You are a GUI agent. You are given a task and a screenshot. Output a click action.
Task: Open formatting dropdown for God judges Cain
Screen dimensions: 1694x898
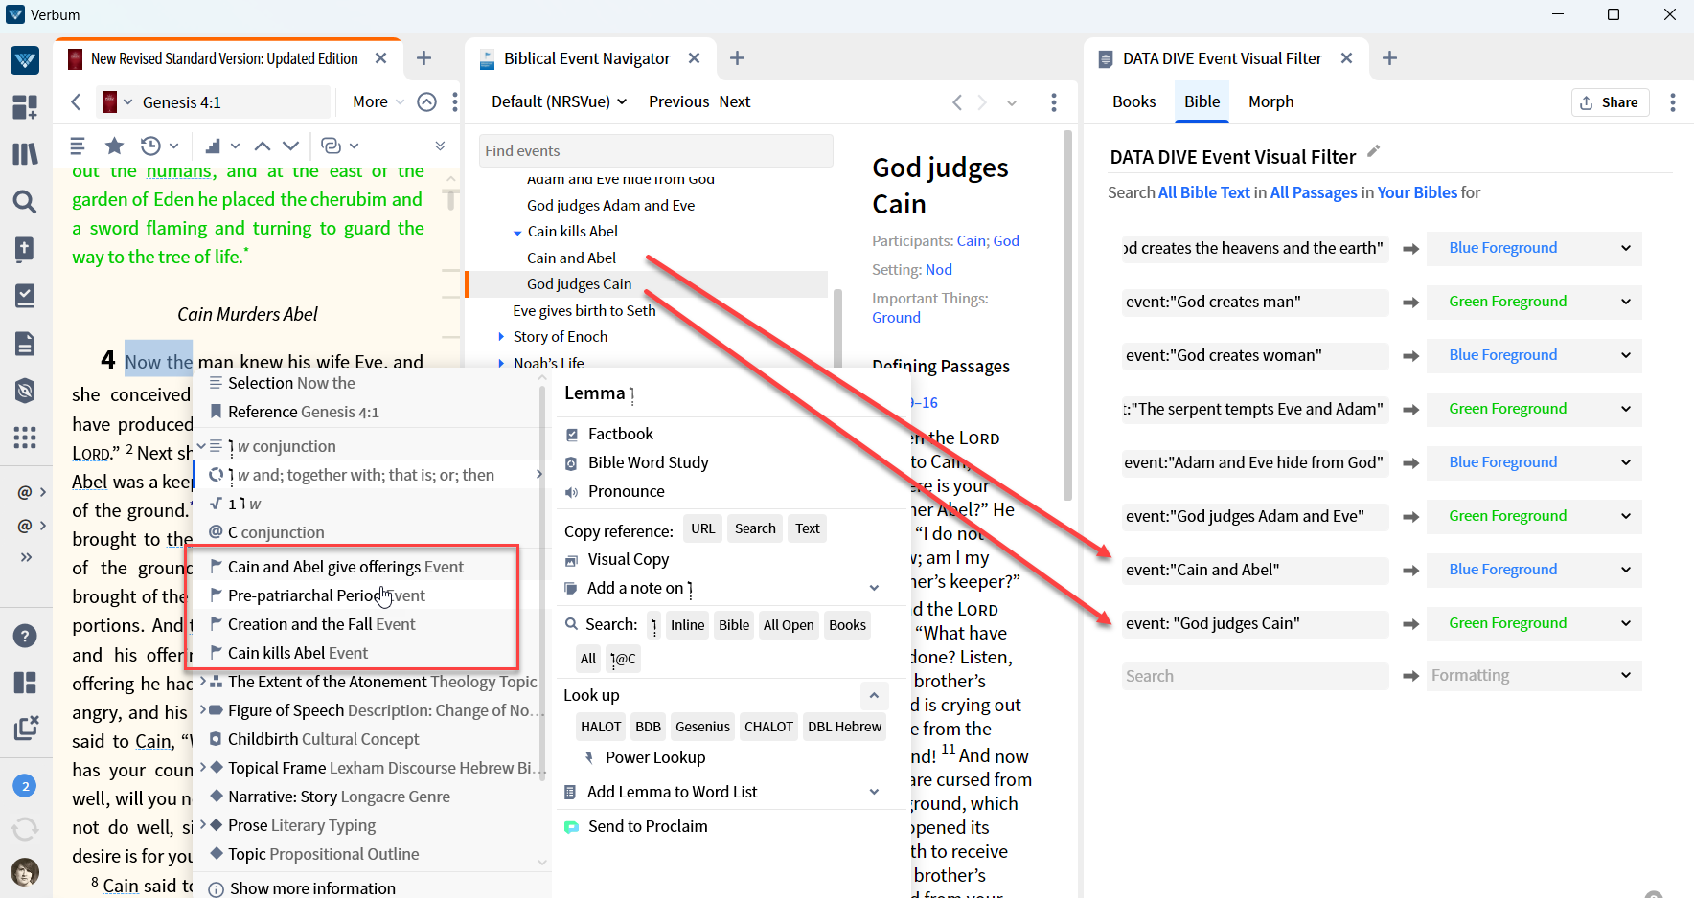click(x=1534, y=622)
